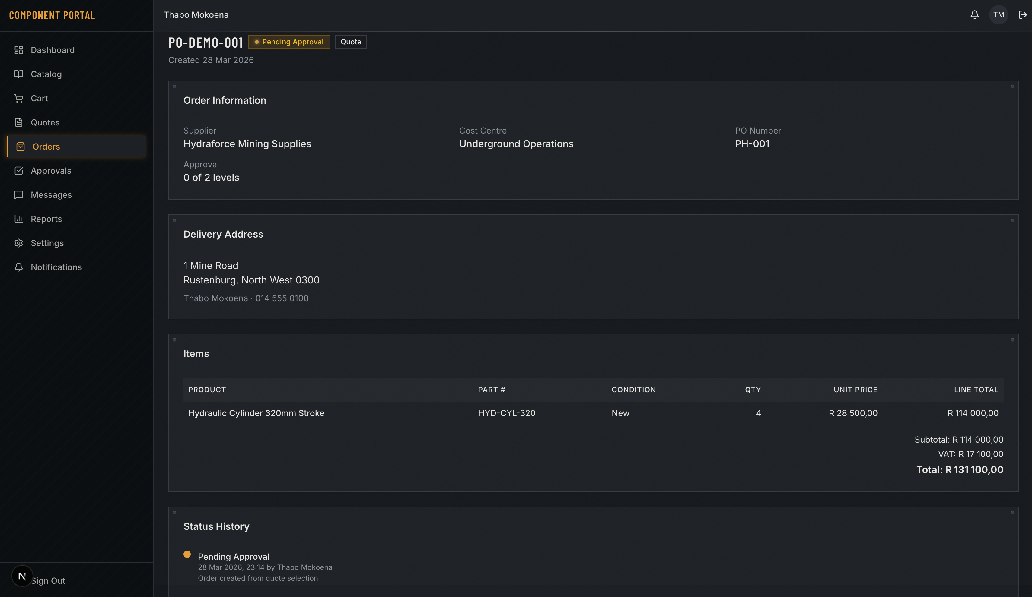Click the Quote button beside the PO title
Screen dimensions: 1032x597
click(351, 42)
